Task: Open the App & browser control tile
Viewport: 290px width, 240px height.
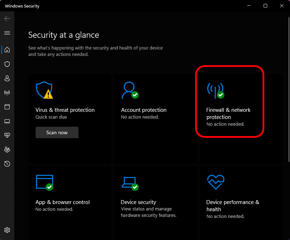Action: click(70, 203)
